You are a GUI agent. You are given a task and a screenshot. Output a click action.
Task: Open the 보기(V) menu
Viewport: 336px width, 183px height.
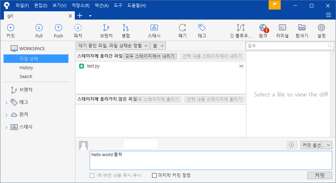[x=60, y=5]
